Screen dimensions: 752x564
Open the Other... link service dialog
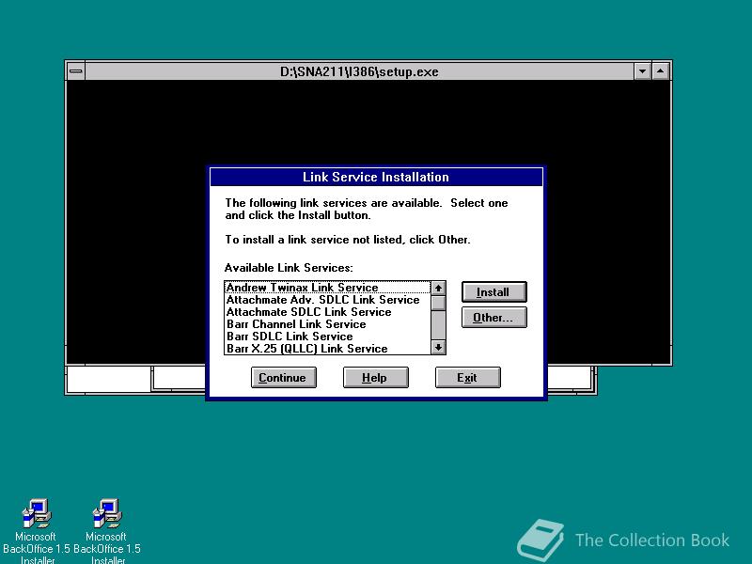point(494,317)
